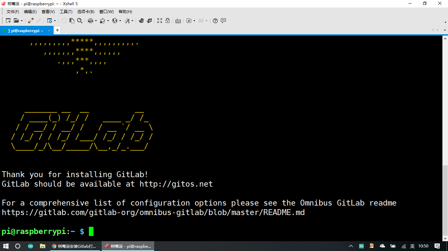This screenshot has width=448, height=251.
Task: Click the terminal vertical scrollbar thumb
Action: point(445,201)
